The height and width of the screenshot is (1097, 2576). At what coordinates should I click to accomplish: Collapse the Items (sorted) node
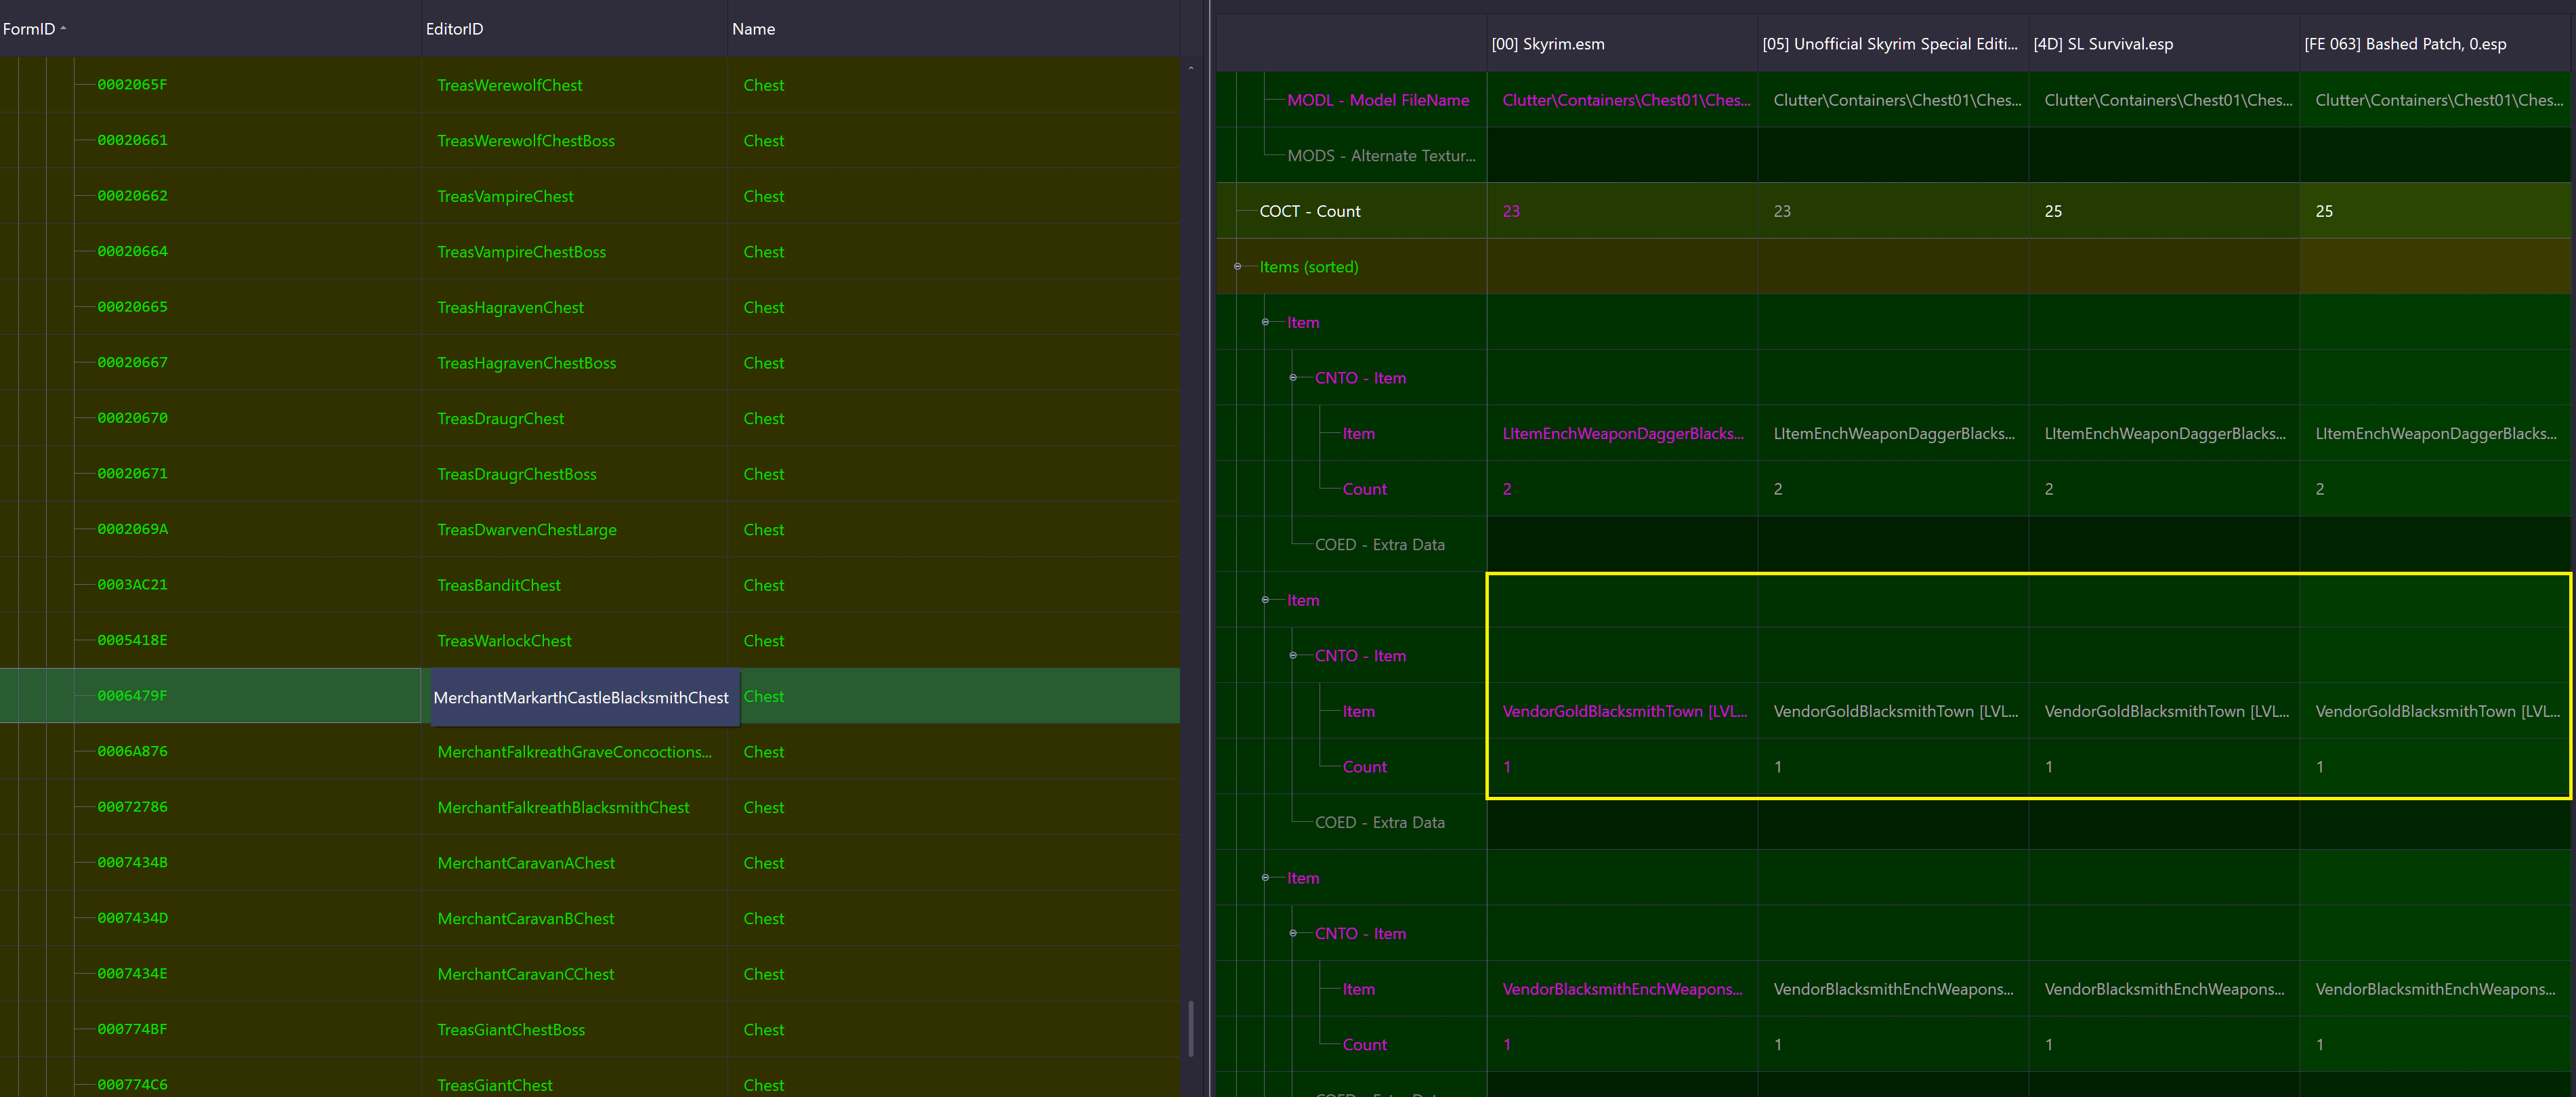1238,267
